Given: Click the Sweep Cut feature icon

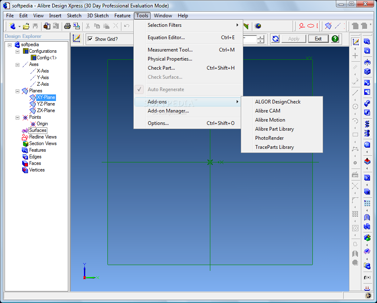Looking at the screenshot, I should (x=367, y=113).
